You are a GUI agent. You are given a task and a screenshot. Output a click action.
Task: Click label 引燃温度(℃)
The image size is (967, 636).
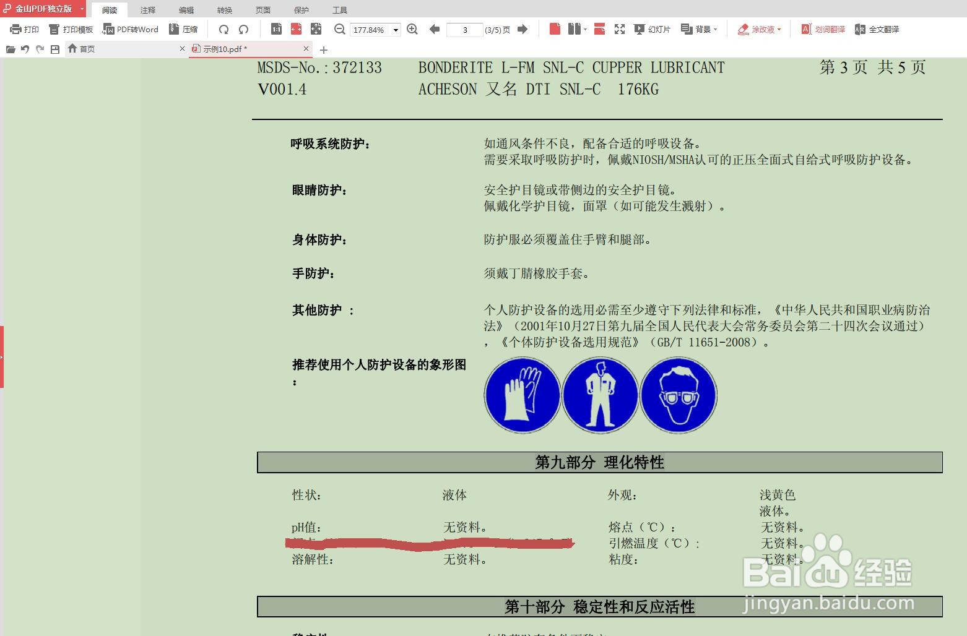click(x=654, y=543)
